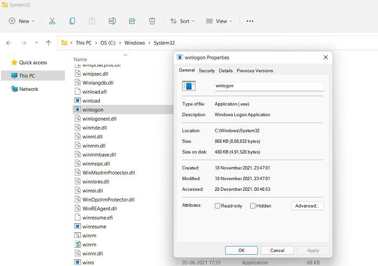Click the Network icon in the sidebar
378x266 pixels.
(x=14, y=89)
